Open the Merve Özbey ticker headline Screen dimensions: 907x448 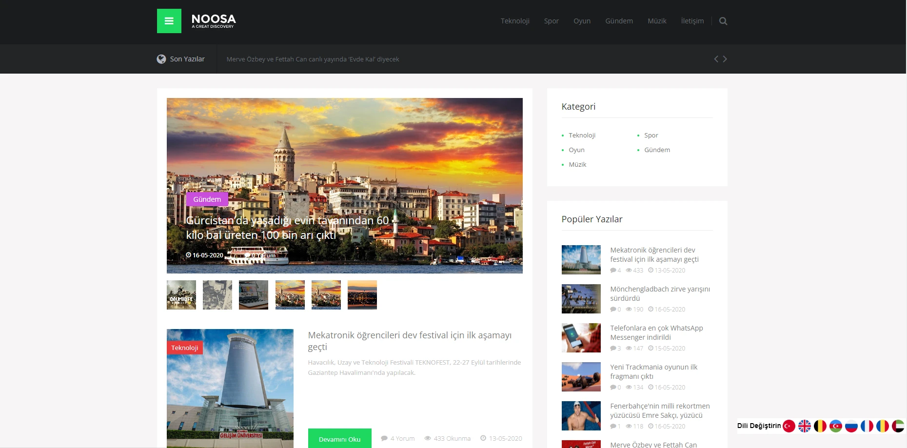point(313,59)
